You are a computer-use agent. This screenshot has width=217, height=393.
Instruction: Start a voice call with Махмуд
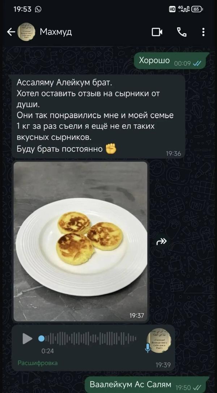coord(182,32)
